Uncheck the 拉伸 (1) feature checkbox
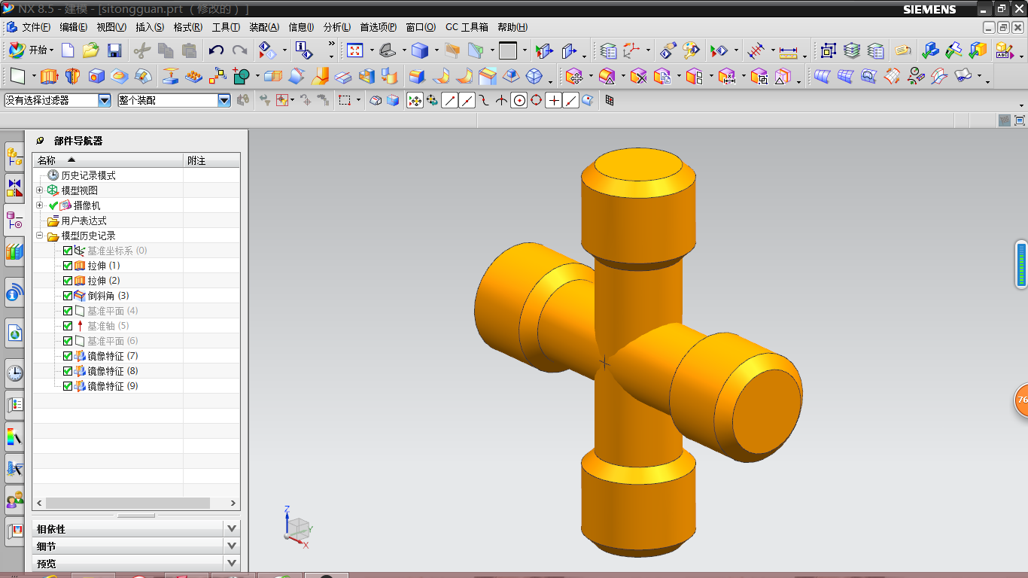The height and width of the screenshot is (578, 1028). [68, 266]
